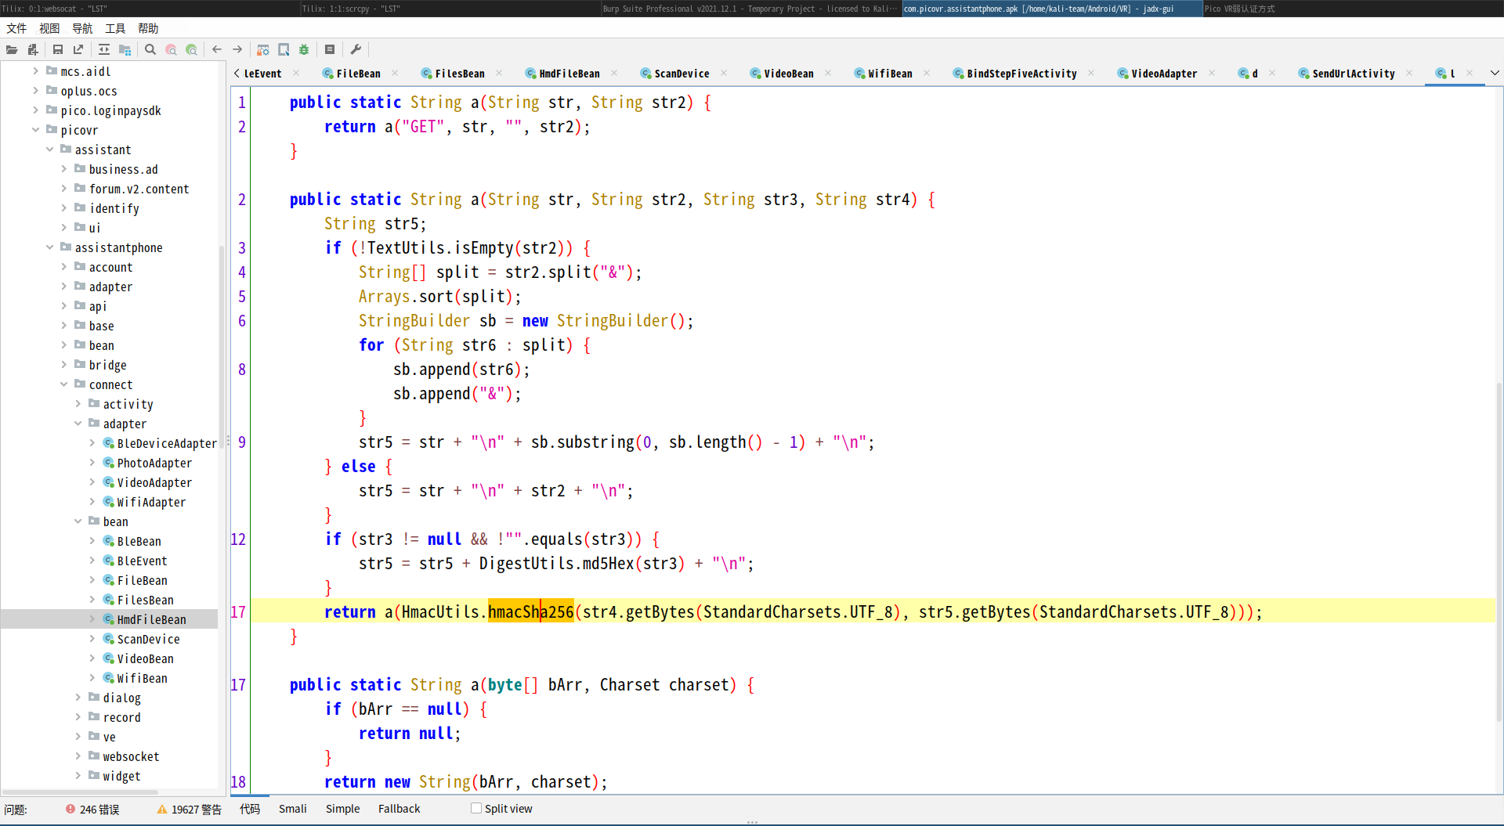Click the tree panel horizontal scrollbar
The height and width of the screenshot is (826, 1504).
(80, 792)
